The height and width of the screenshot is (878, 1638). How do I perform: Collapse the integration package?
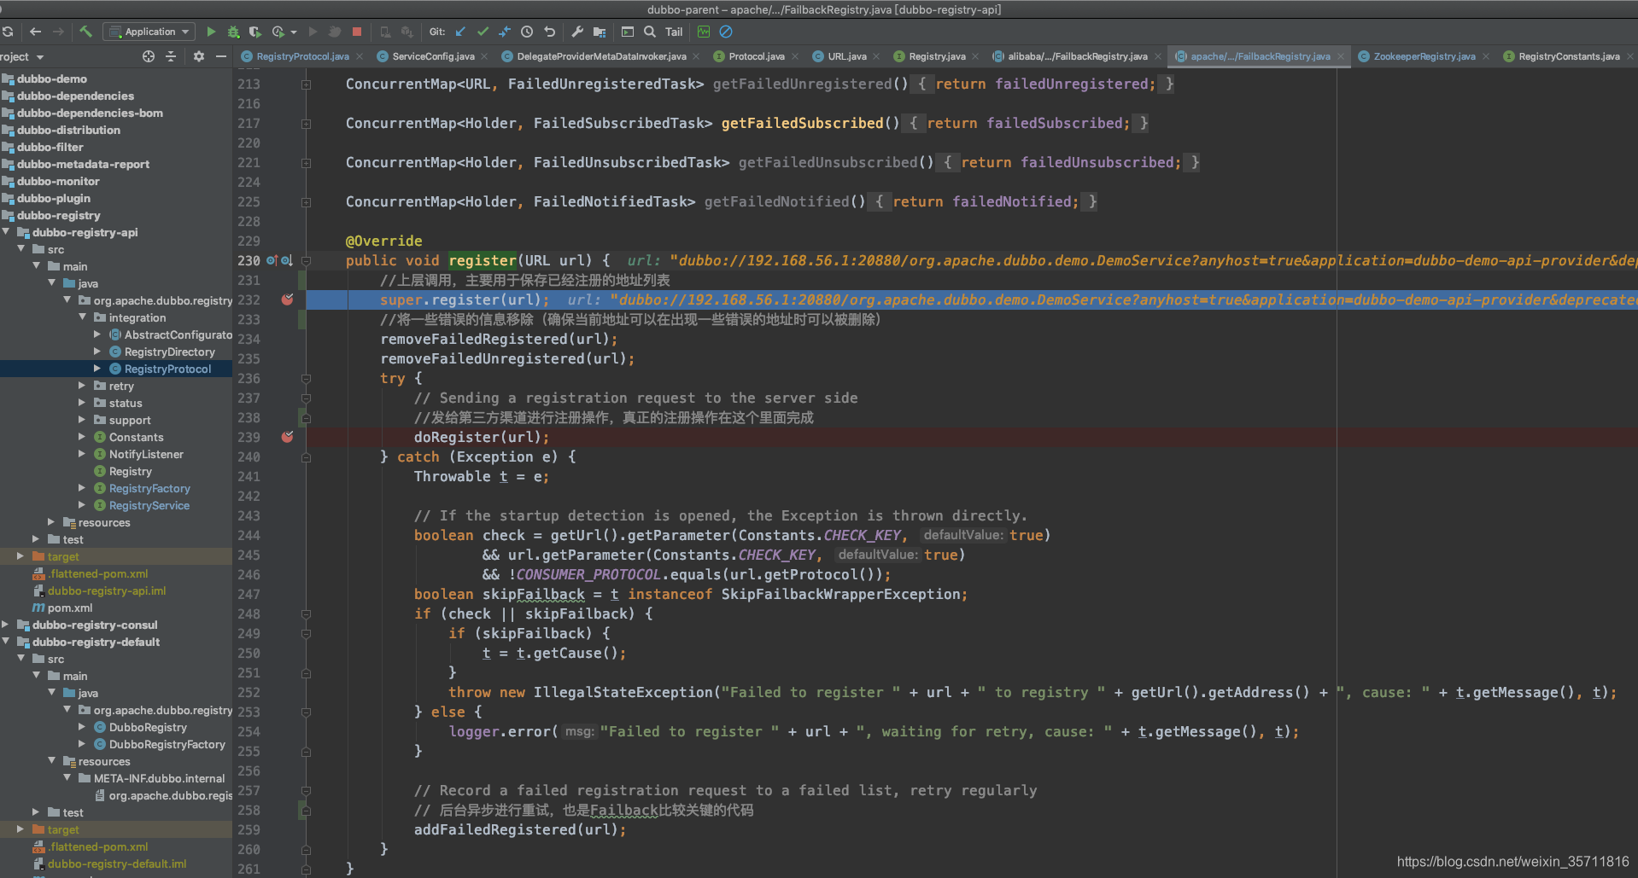[82, 317]
